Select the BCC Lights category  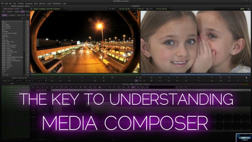[x=12, y=25]
